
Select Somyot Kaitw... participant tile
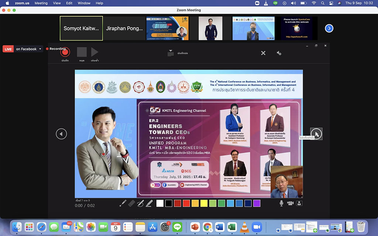click(81, 28)
